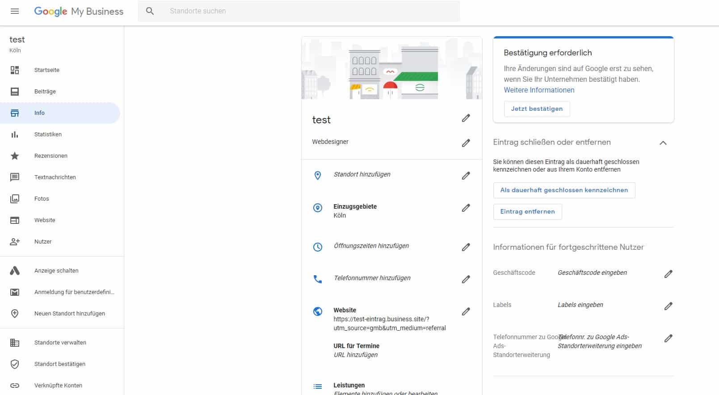Click the Öffnungszeiten hinzufügen text

point(371,246)
